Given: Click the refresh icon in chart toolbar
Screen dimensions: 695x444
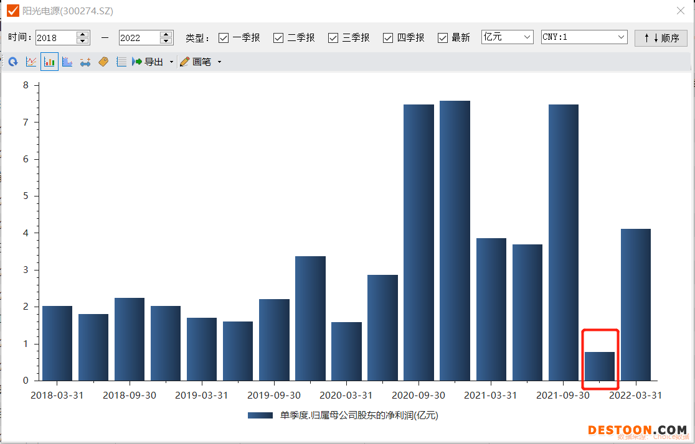Looking at the screenshot, I should point(13,62).
